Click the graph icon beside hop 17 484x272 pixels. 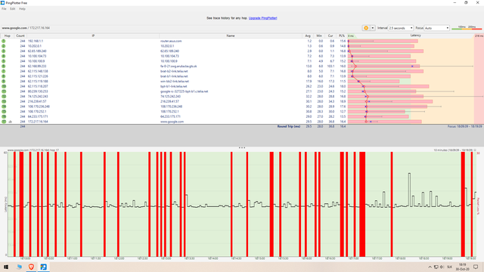10,122
